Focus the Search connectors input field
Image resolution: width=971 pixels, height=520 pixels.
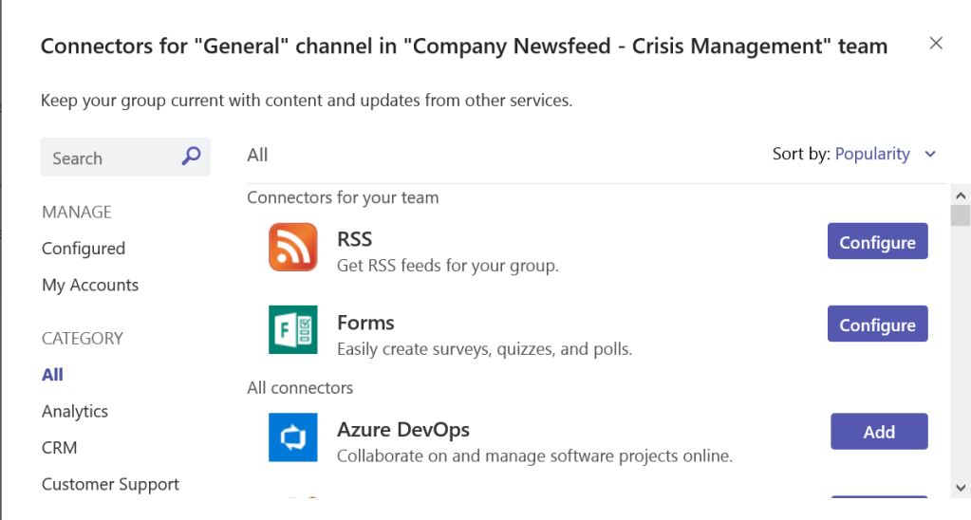click(x=109, y=158)
